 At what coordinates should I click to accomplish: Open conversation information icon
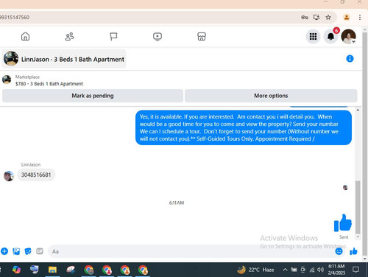[x=350, y=59]
